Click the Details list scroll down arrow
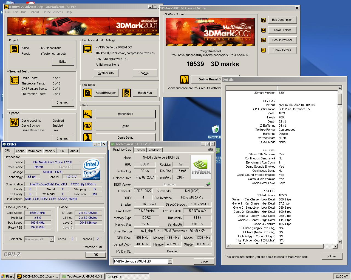351x280 pixels. click(x=340, y=242)
